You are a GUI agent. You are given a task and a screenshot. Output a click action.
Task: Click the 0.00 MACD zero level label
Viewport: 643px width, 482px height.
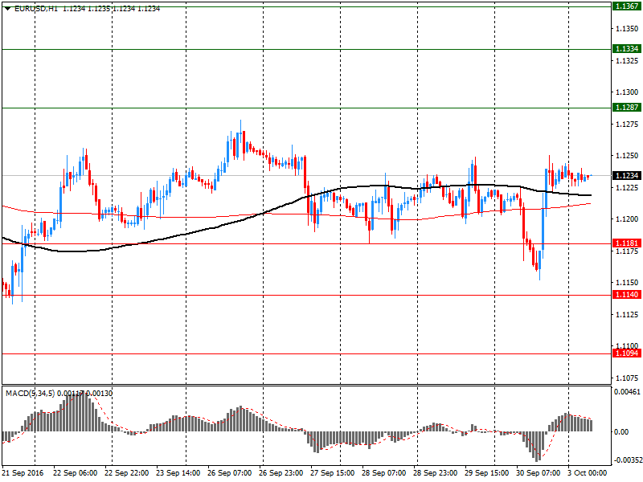(621, 432)
